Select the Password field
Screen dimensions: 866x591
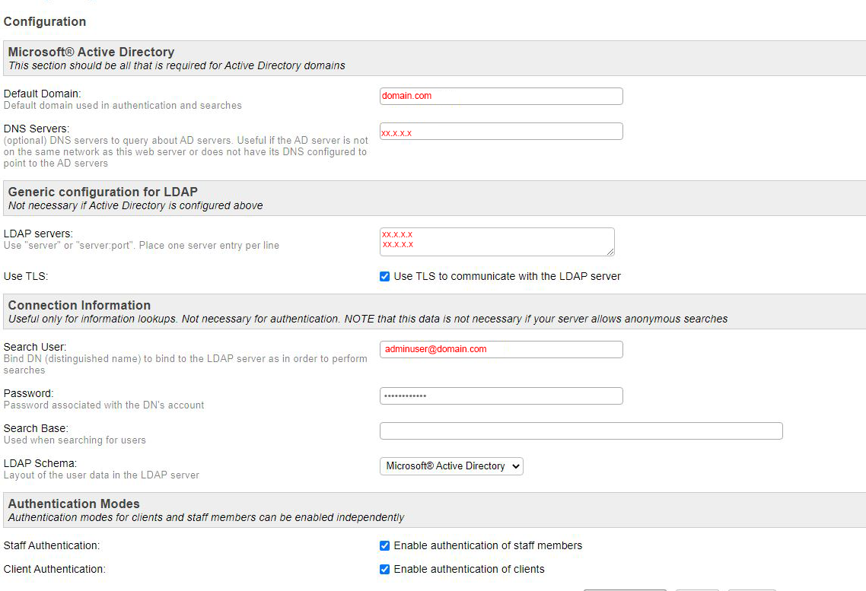pos(501,396)
